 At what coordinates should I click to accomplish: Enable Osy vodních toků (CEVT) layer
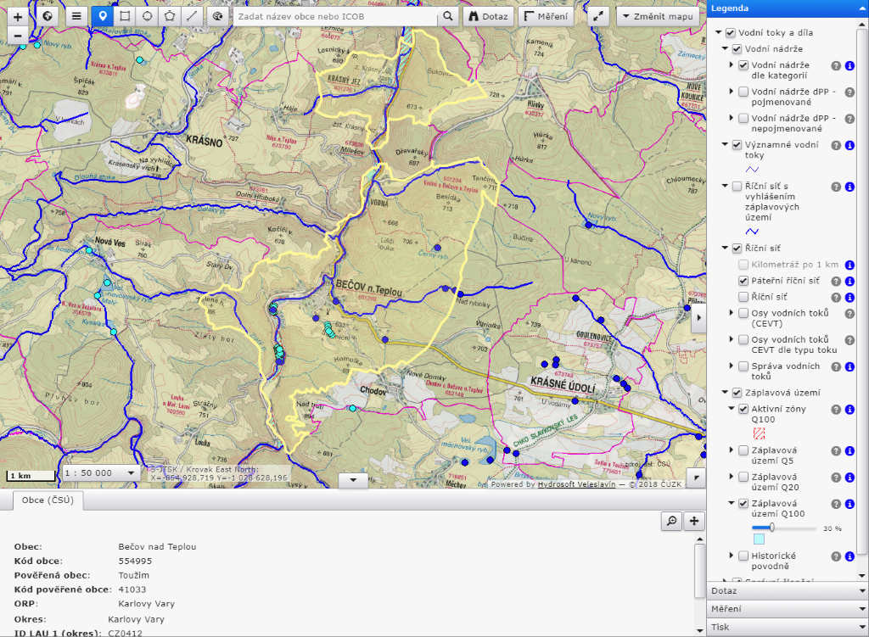(x=743, y=313)
